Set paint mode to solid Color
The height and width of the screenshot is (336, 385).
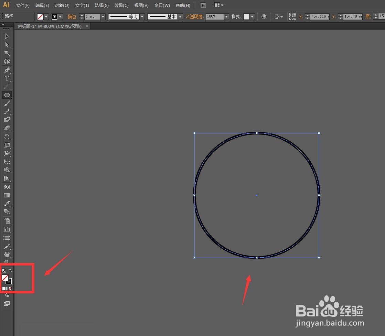pos(3,289)
